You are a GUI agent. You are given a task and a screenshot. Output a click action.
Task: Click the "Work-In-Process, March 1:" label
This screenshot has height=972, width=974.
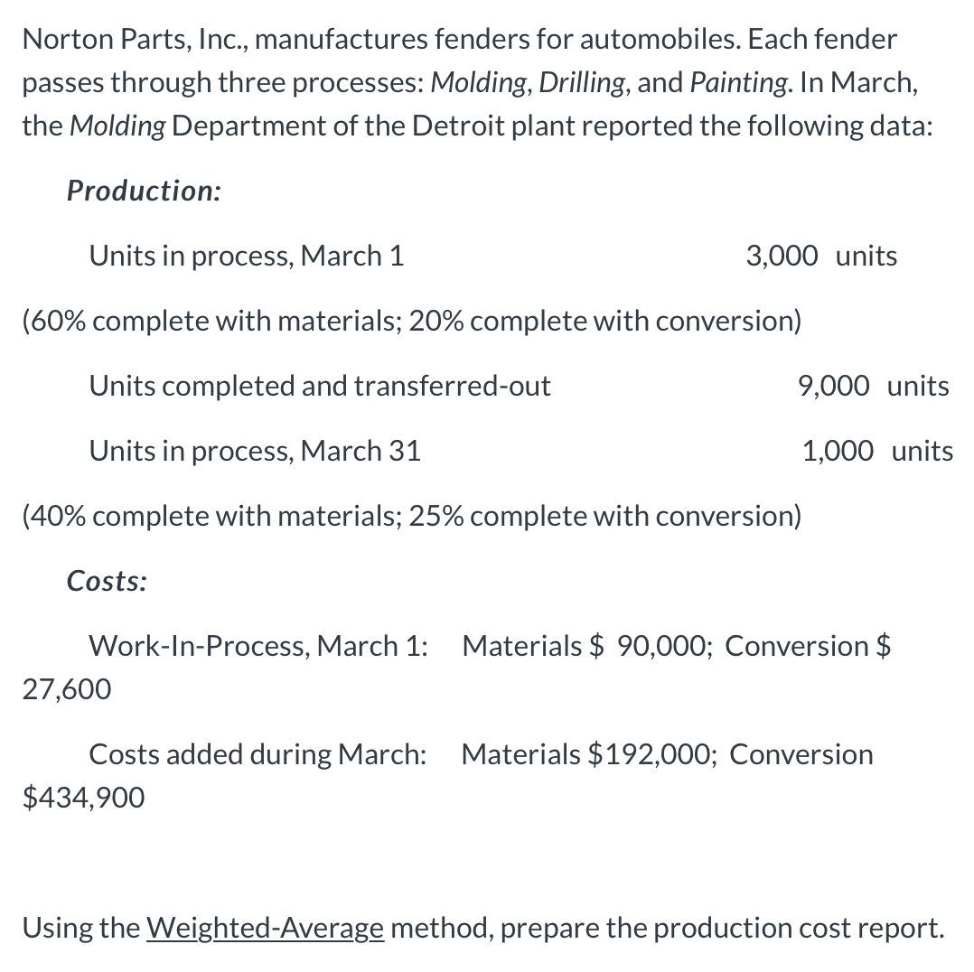pos(258,646)
